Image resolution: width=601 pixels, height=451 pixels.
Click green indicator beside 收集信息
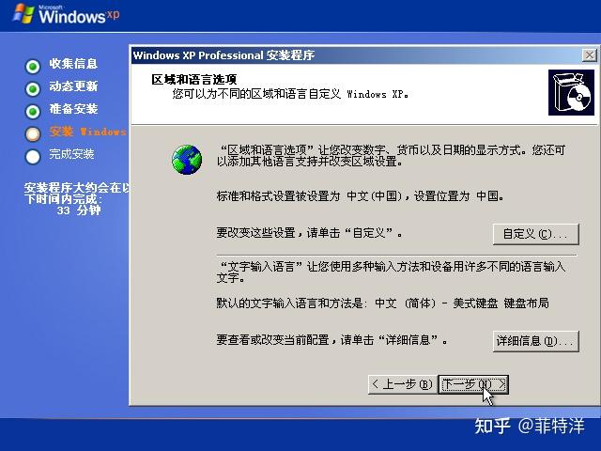click(x=33, y=67)
